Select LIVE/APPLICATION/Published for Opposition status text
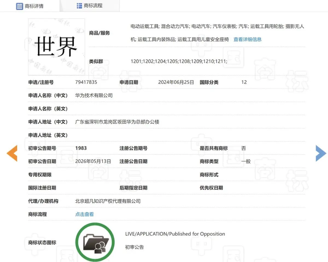This screenshot has height=262, width=328. 175,234
